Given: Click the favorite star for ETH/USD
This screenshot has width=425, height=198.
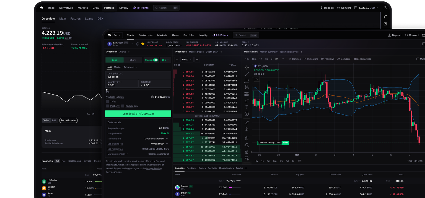Looking at the screenshot, I should pos(143,44).
